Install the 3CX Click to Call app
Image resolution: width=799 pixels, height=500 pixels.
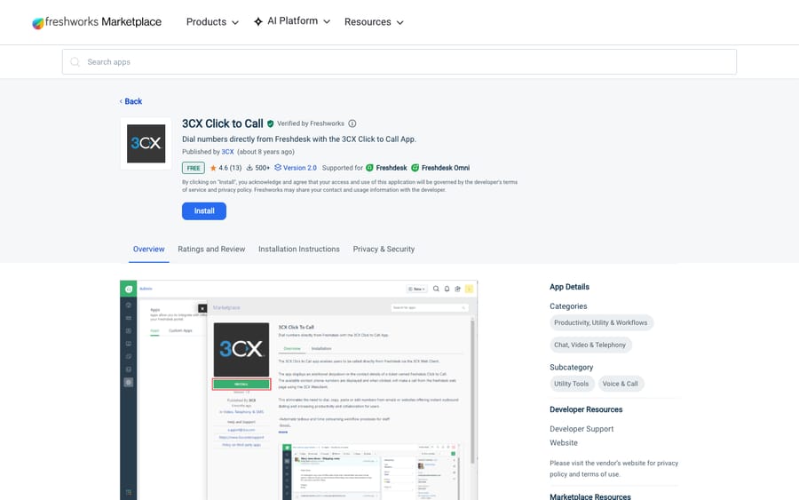204,211
